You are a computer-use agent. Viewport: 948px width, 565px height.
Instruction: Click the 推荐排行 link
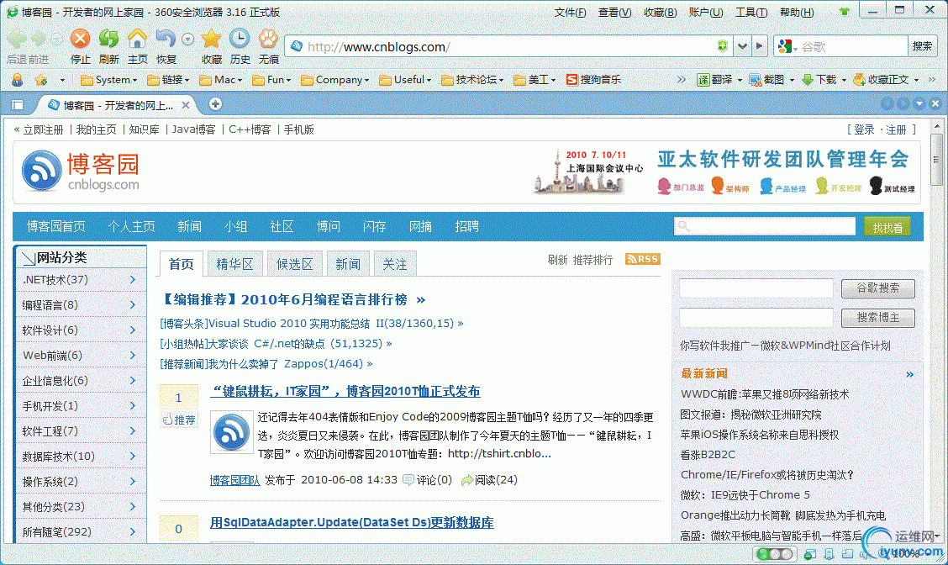coord(592,260)
